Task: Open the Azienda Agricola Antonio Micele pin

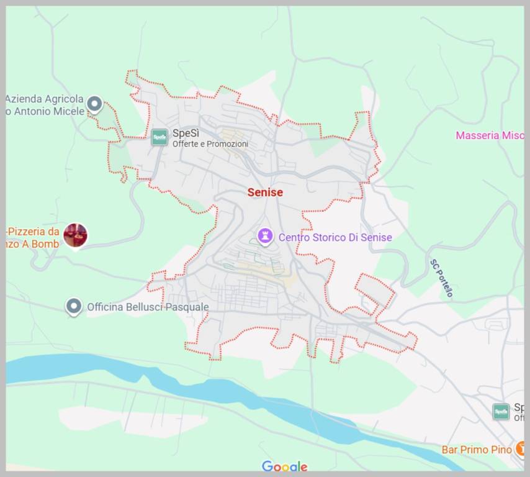Action: click(94, 104)
